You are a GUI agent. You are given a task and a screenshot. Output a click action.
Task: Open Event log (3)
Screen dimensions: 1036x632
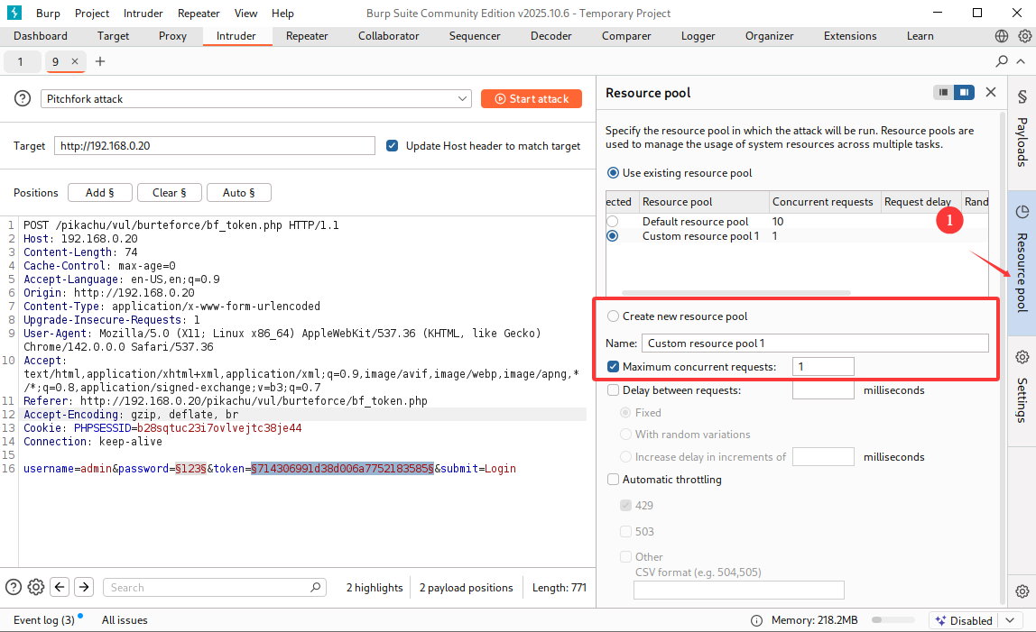click(44, 620)
